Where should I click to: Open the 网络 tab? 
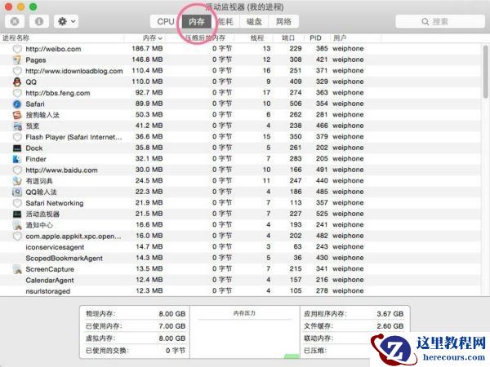pos(283,21)
